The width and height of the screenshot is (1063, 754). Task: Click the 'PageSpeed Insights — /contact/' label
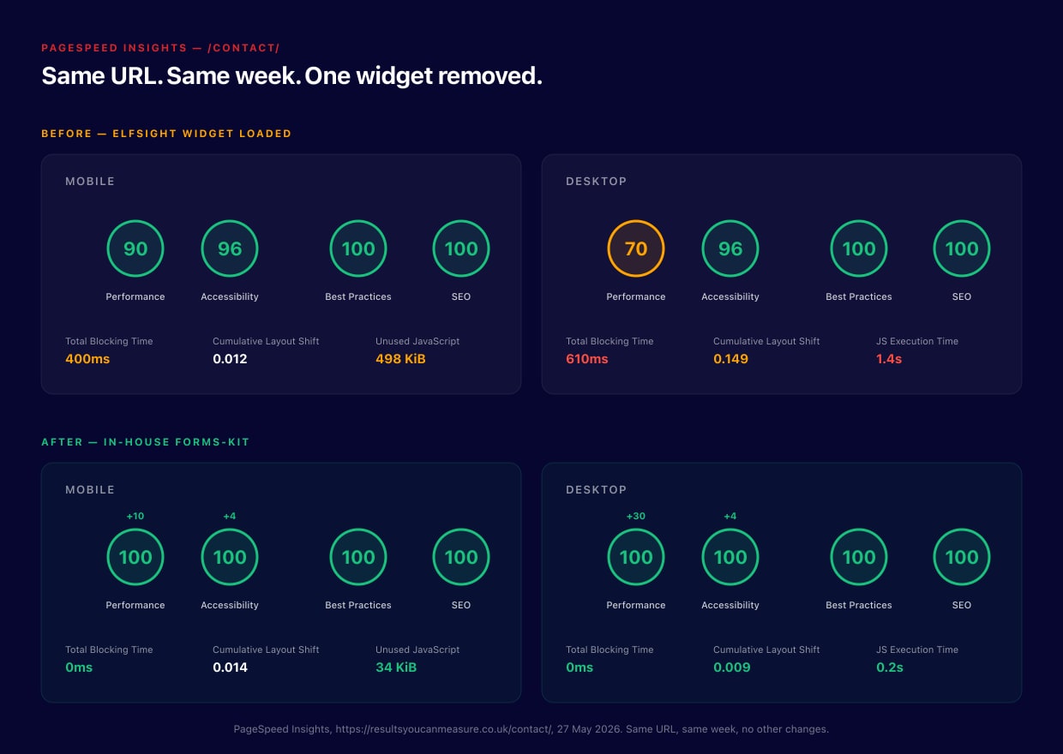coord(160,48)
